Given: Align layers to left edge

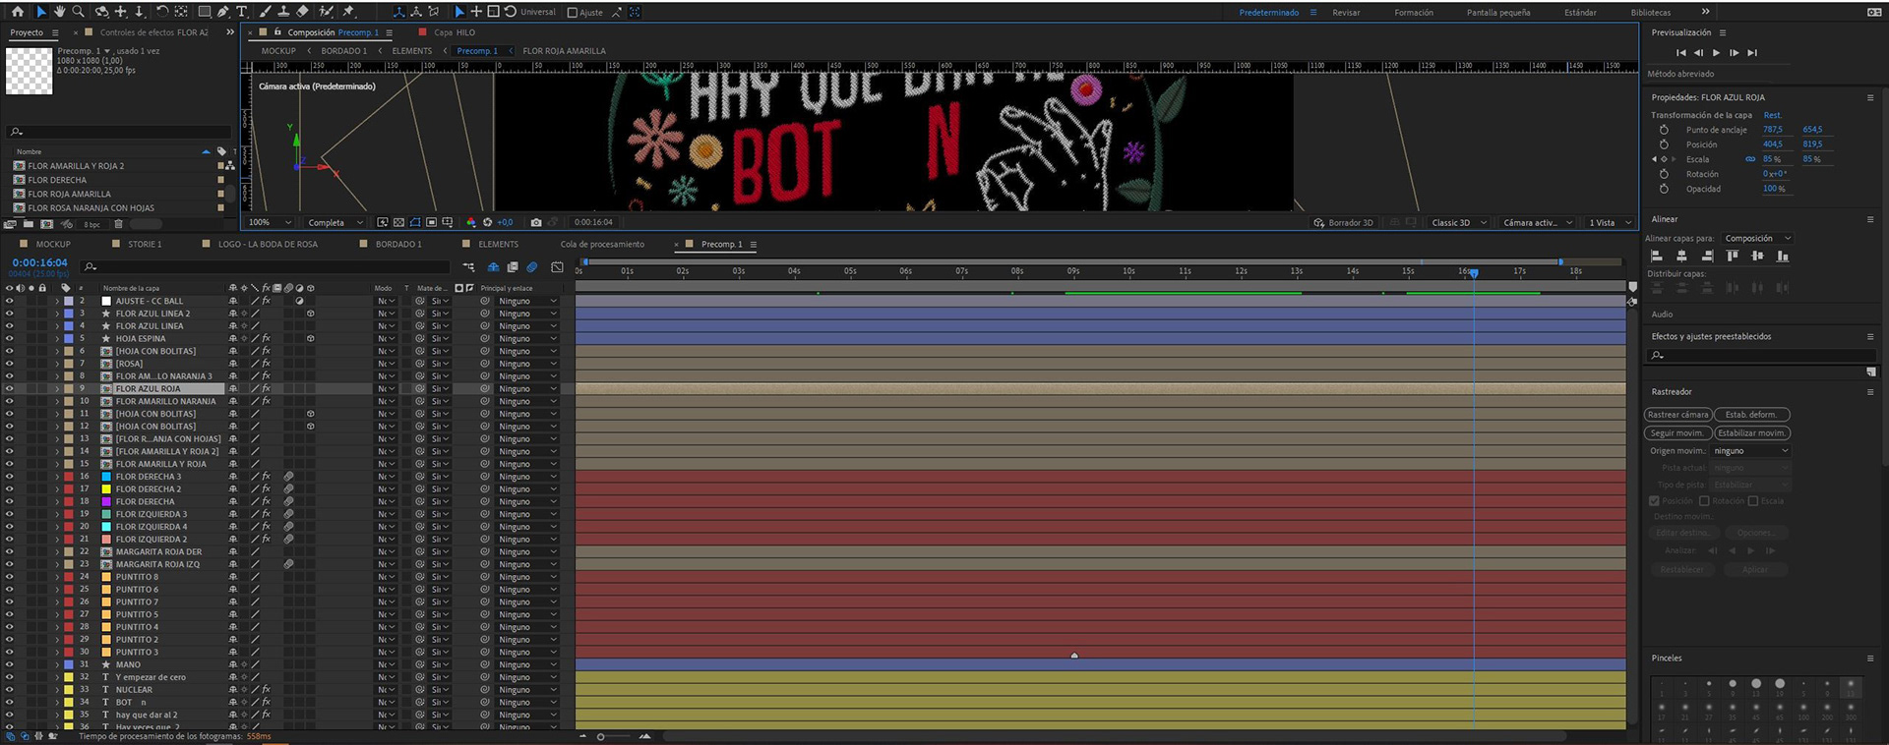Looking at the screenshot, I should tap(1657, 256).
